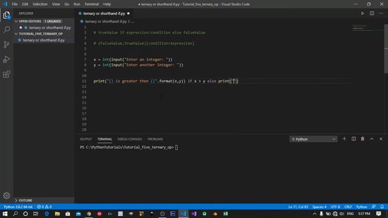388x218 pixels.
Task: Show hidden system tray icons chevron
Action: (x=315, y=214)
